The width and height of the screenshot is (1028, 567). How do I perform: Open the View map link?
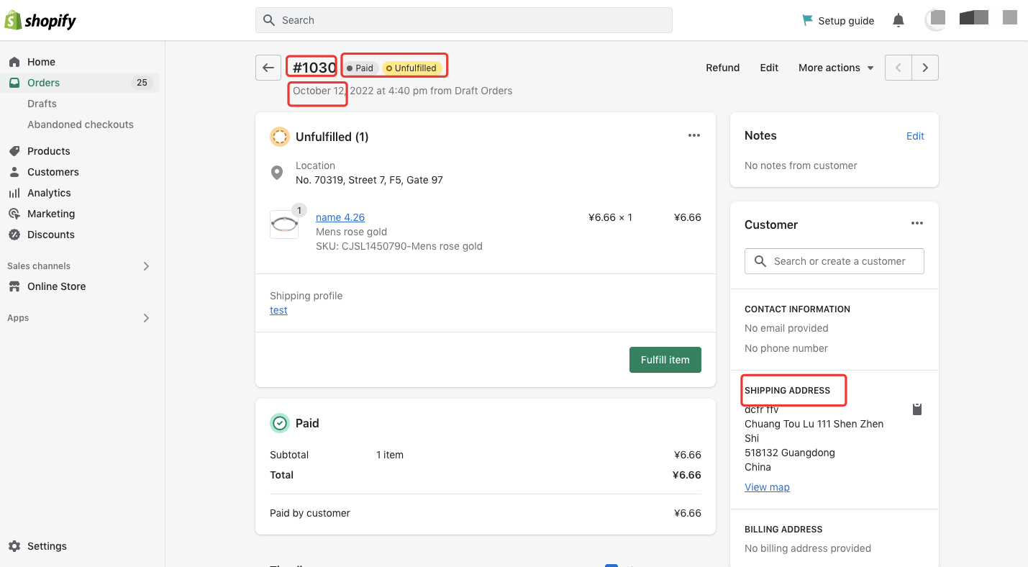click(x=767, y=487)
